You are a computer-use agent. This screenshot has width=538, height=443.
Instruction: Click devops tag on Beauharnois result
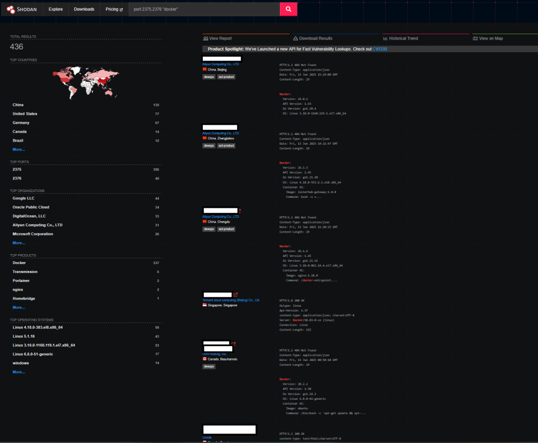pyautogui.click(x=209, y=367)
